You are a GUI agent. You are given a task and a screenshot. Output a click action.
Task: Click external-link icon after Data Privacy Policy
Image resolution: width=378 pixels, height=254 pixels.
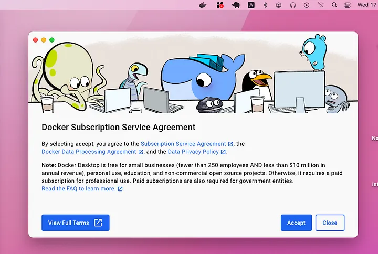(223, 152)
